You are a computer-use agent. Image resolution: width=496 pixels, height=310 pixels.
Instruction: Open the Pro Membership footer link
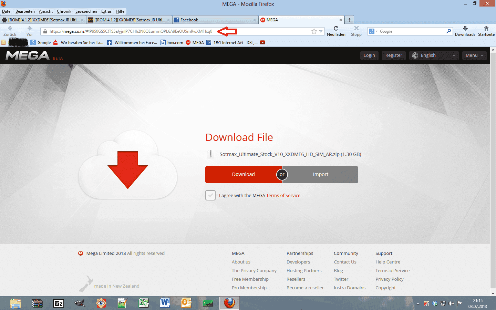pos(249,288)
